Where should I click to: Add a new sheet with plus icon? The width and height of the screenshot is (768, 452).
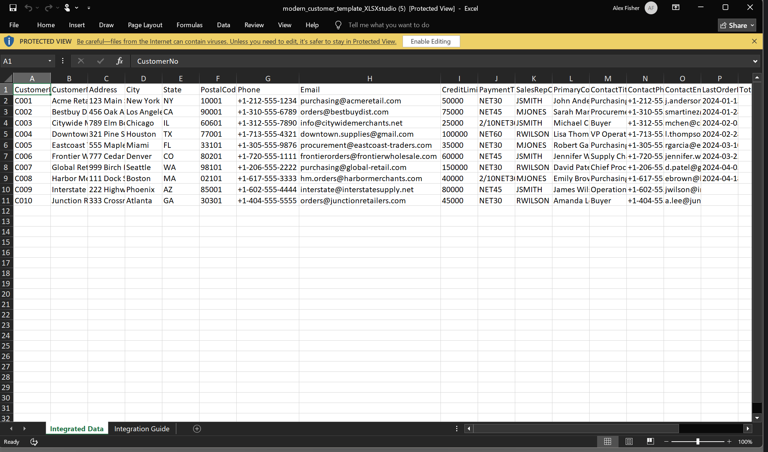point(197,429)
